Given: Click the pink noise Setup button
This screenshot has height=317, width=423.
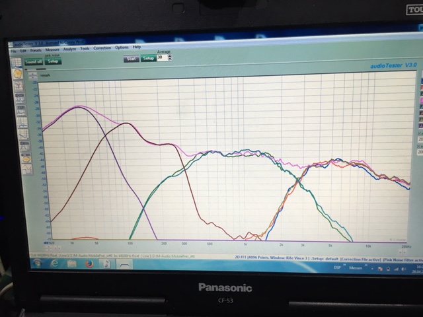Looking at the screenshot, I should [x=53, y=61].
